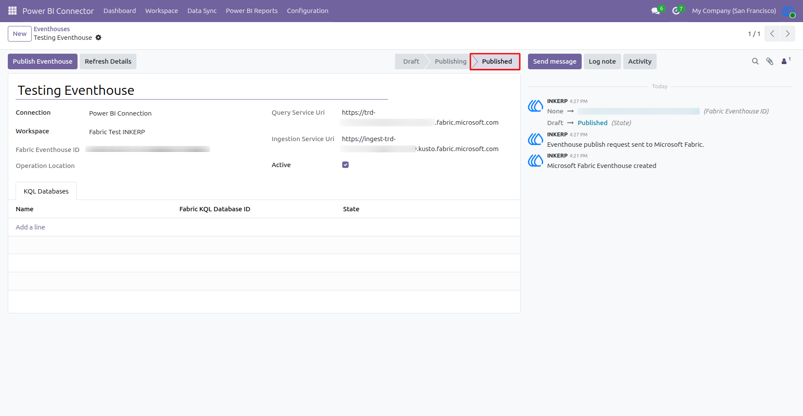Select the KQL Databases tab

tap(46, 191)
